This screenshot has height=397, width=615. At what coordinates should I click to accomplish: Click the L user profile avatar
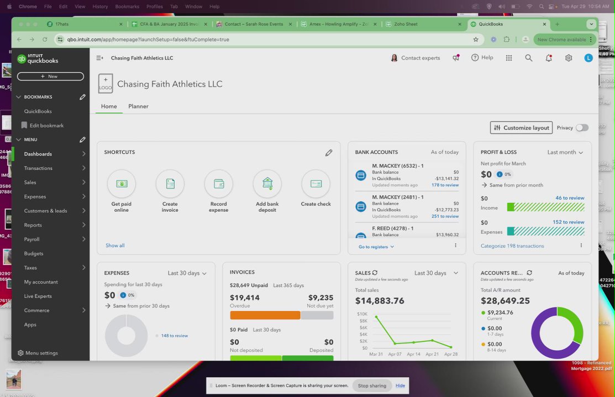[x=588, y=58]
